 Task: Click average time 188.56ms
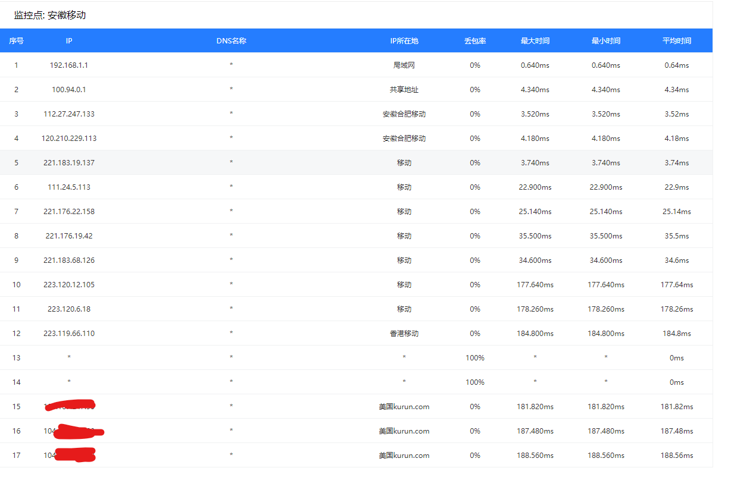pos(677,456)
